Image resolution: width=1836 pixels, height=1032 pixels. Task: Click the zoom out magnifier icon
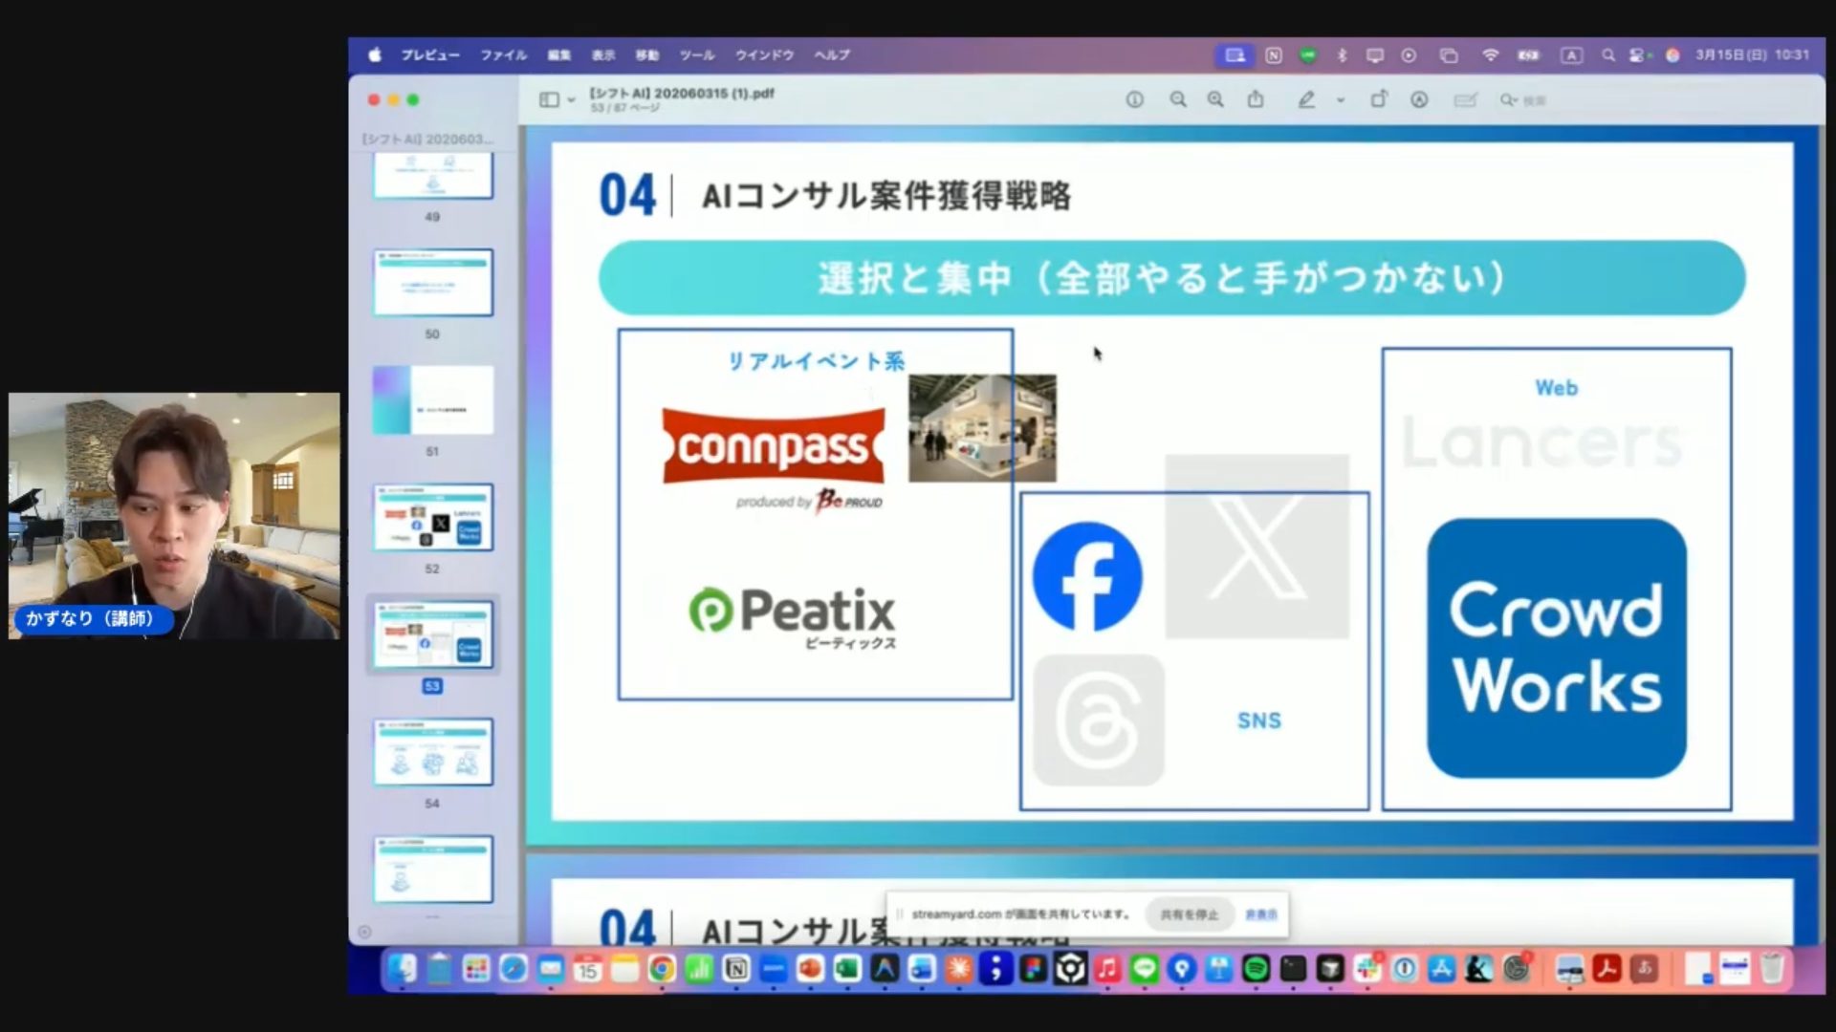click(1178, 99)
